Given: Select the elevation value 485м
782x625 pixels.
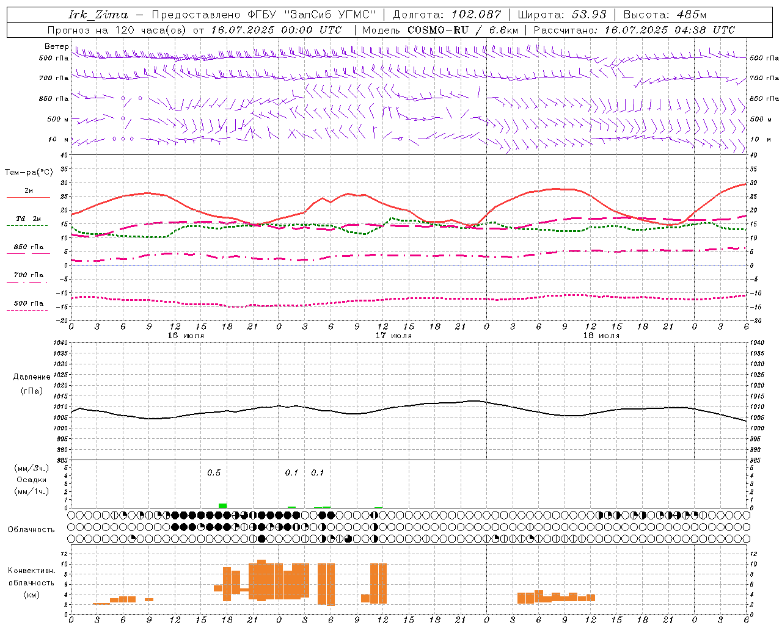Looking at the screenshot, I should [x=692, y=15].
